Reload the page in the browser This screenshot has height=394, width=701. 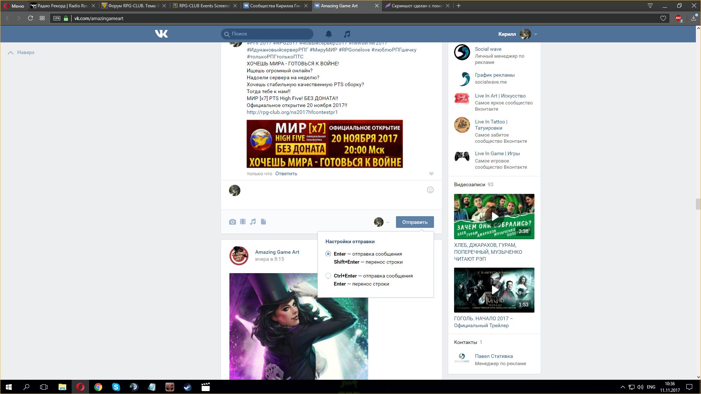31,18
